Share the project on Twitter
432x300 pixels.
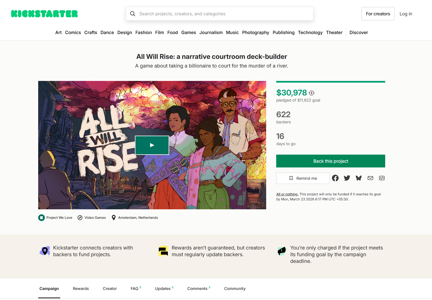347,178
